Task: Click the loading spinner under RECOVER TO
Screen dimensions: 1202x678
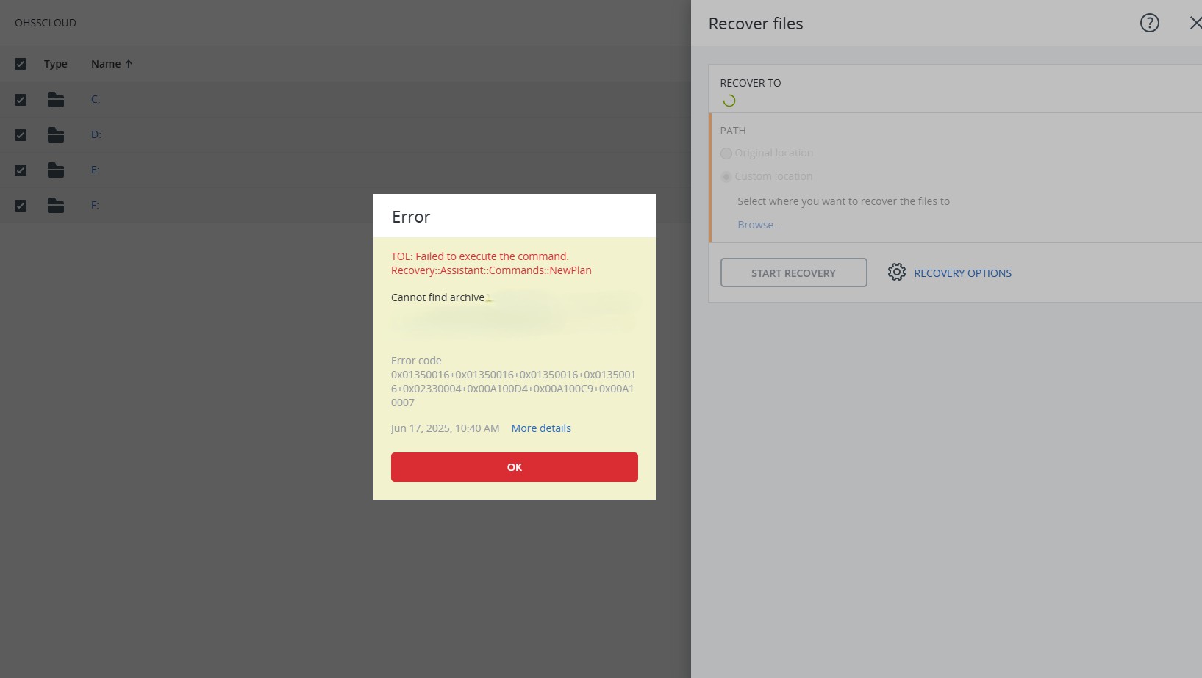Action: pyautogui.click(x=729, y=99)
